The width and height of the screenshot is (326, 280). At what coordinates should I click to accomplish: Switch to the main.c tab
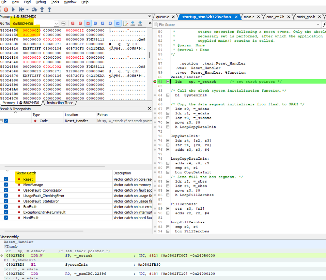249,17
